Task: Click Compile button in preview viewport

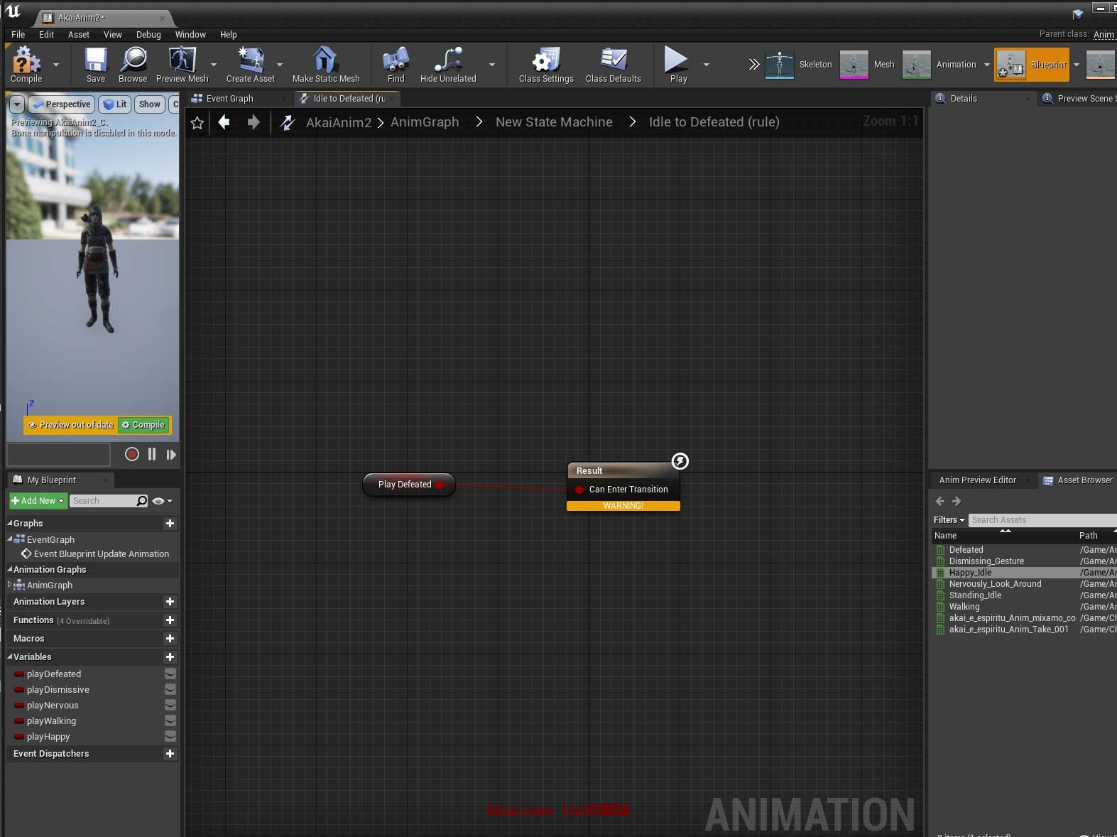Action: (x=144, y=425)
